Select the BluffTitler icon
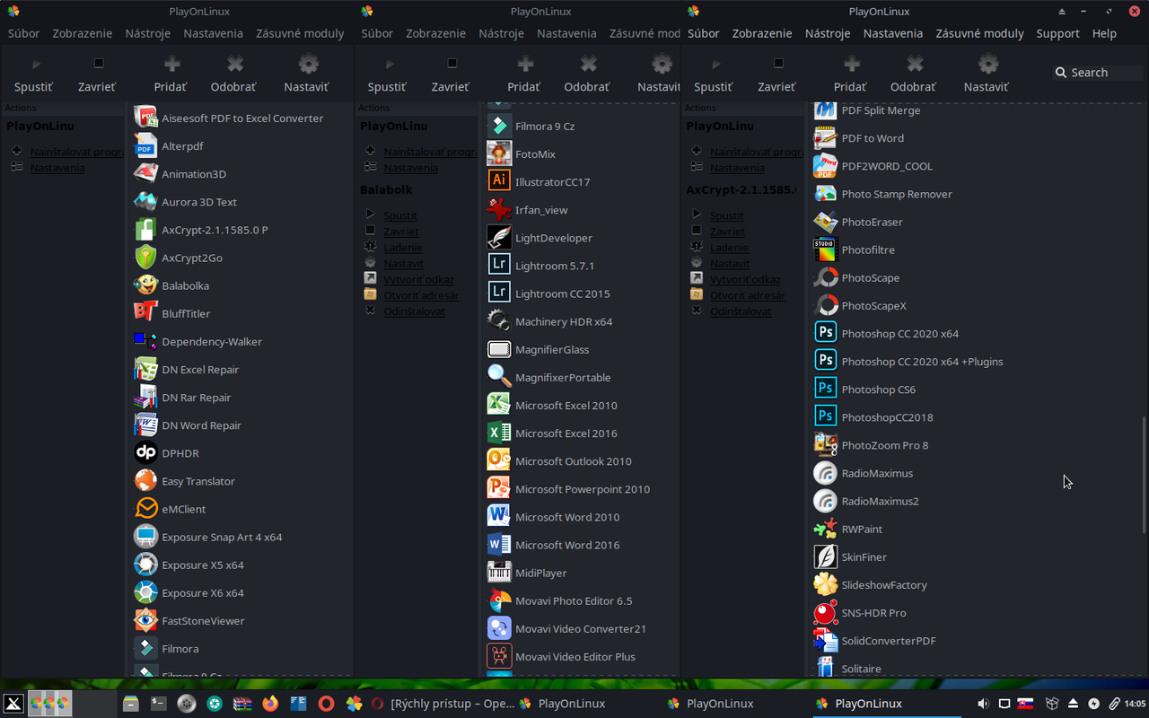Viewport: 1149px width, 718px height. pos(145,312)
